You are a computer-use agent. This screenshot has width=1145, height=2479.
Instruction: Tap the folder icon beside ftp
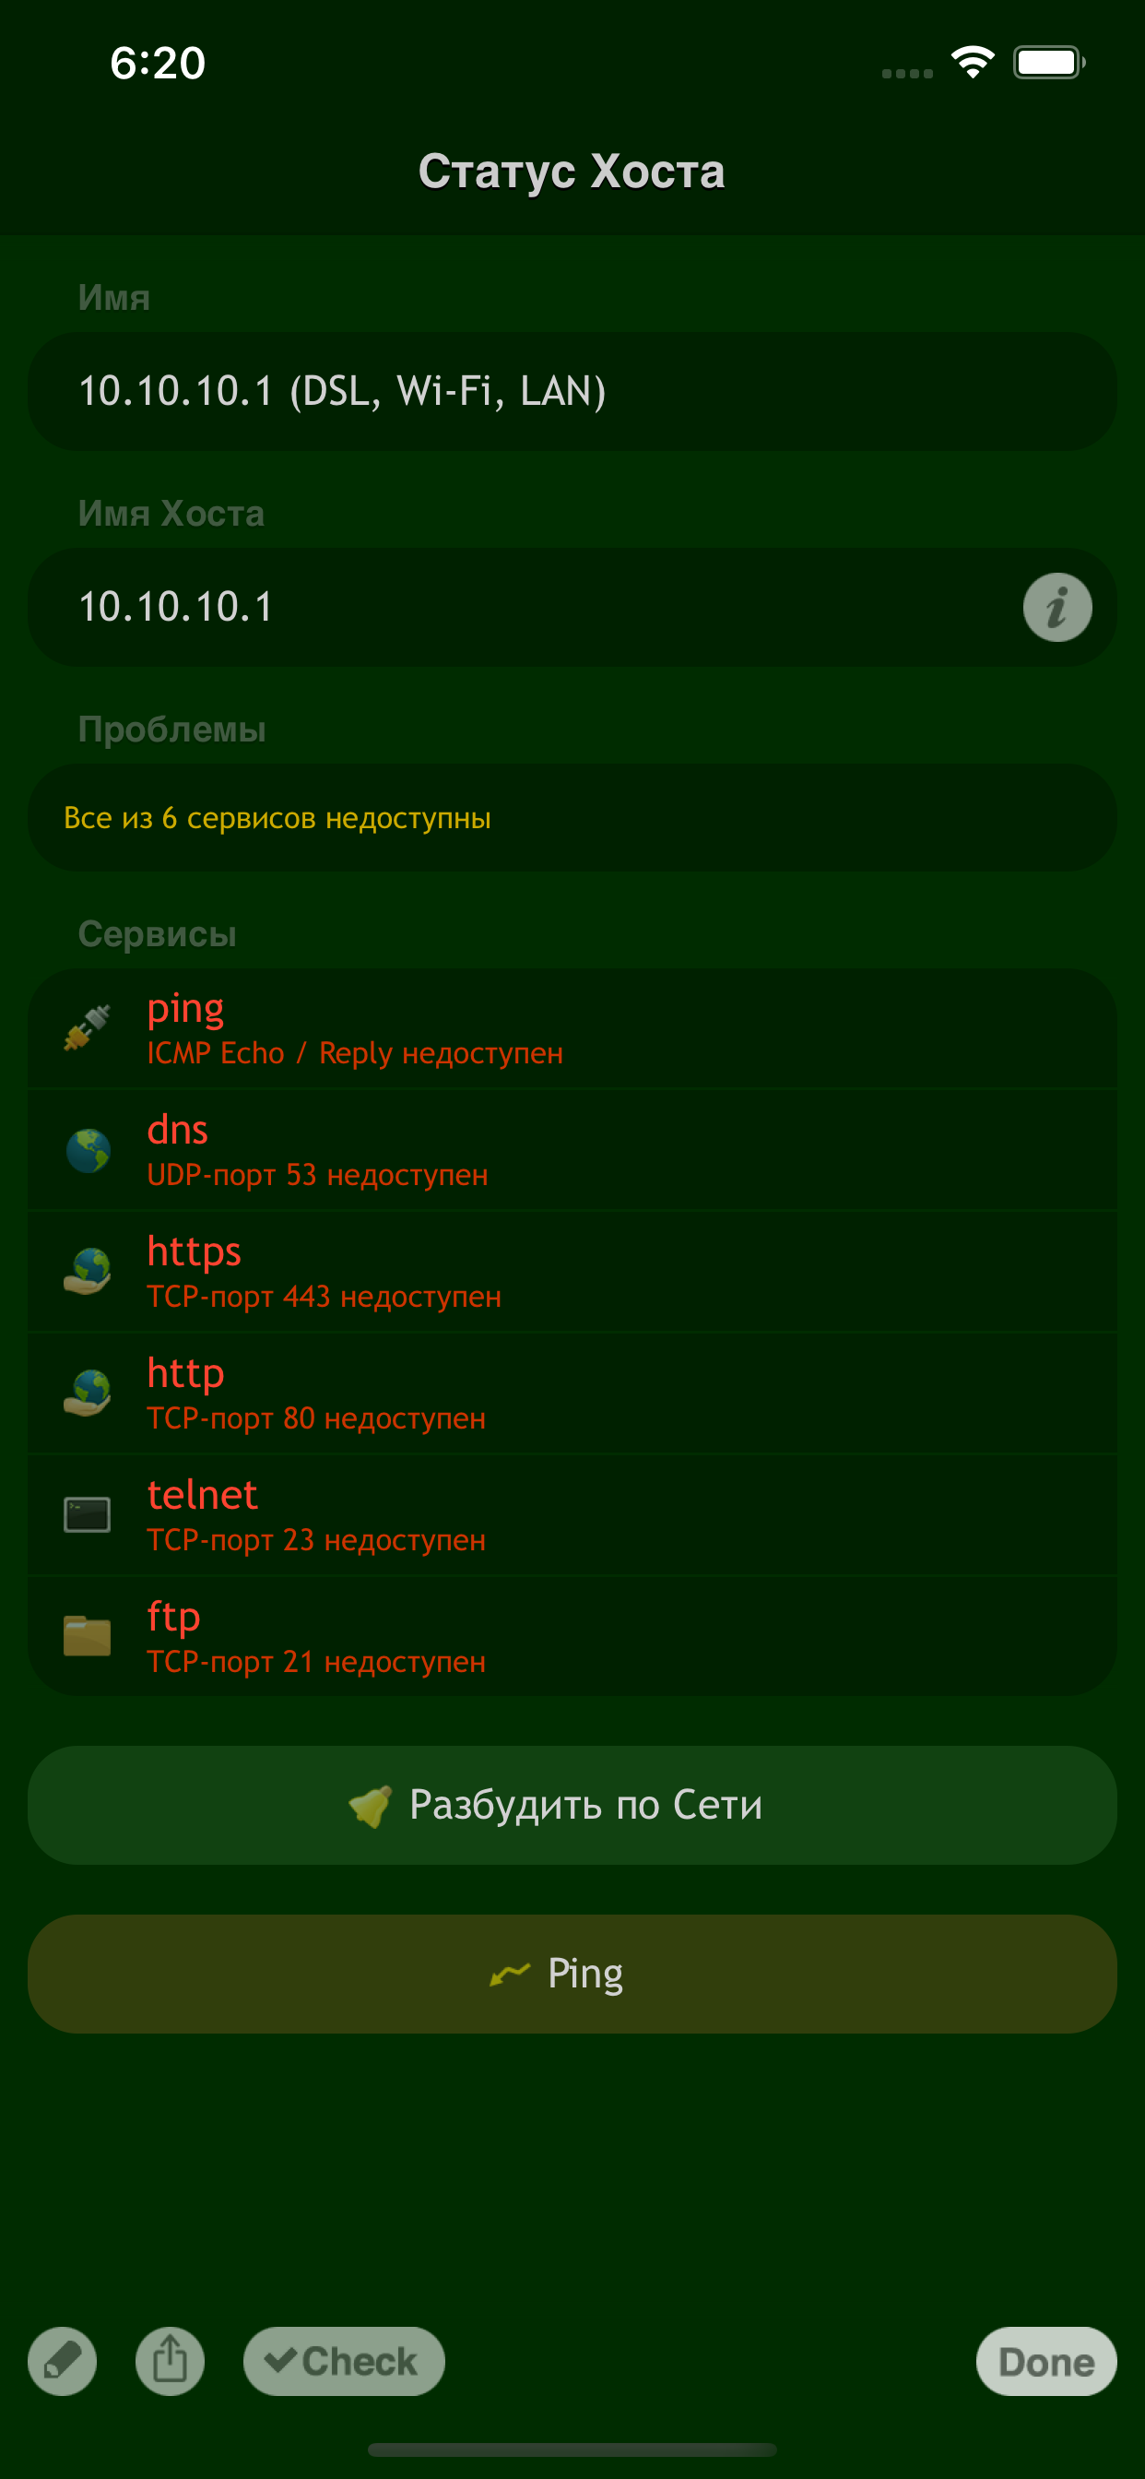coord(88,1636)
